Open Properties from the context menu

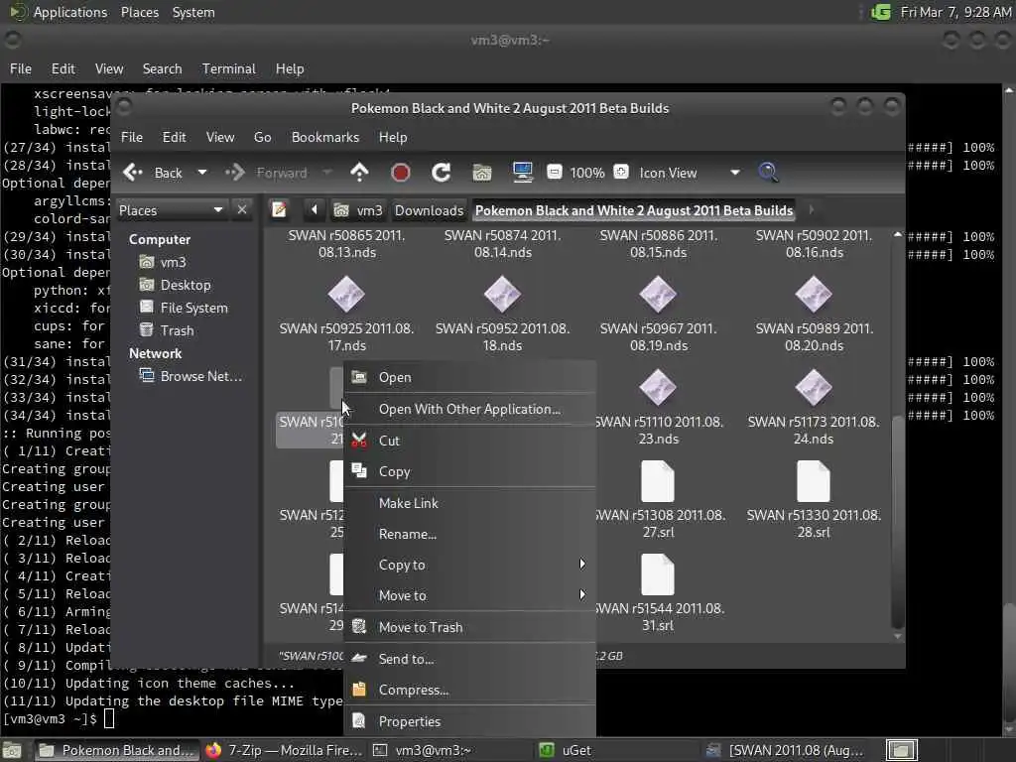click(469, 721)
